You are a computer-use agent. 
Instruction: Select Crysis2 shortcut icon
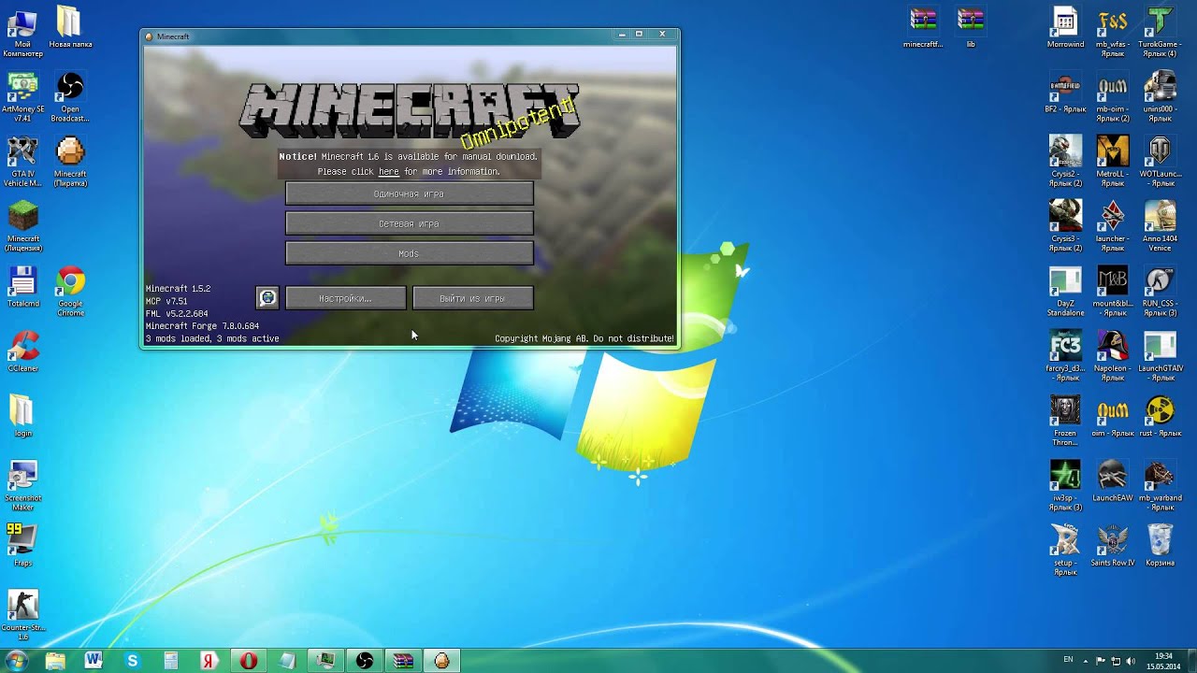click(x=1065, y=162)
